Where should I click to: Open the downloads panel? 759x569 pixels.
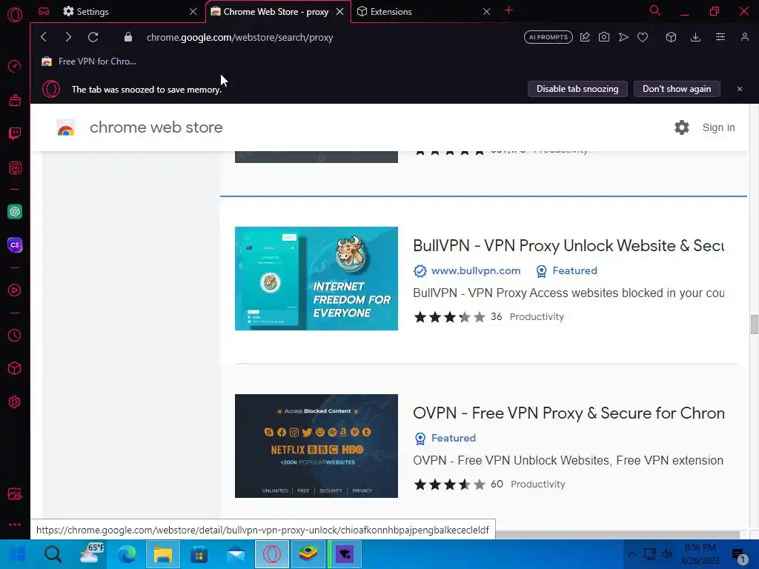tap(695, 37)
